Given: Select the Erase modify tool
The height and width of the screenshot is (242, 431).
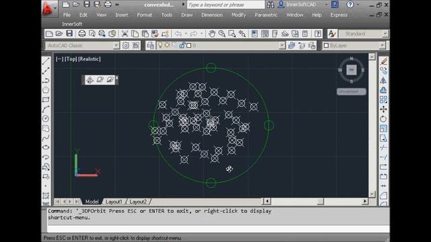Looking at the screenshot, I should 383,61.
